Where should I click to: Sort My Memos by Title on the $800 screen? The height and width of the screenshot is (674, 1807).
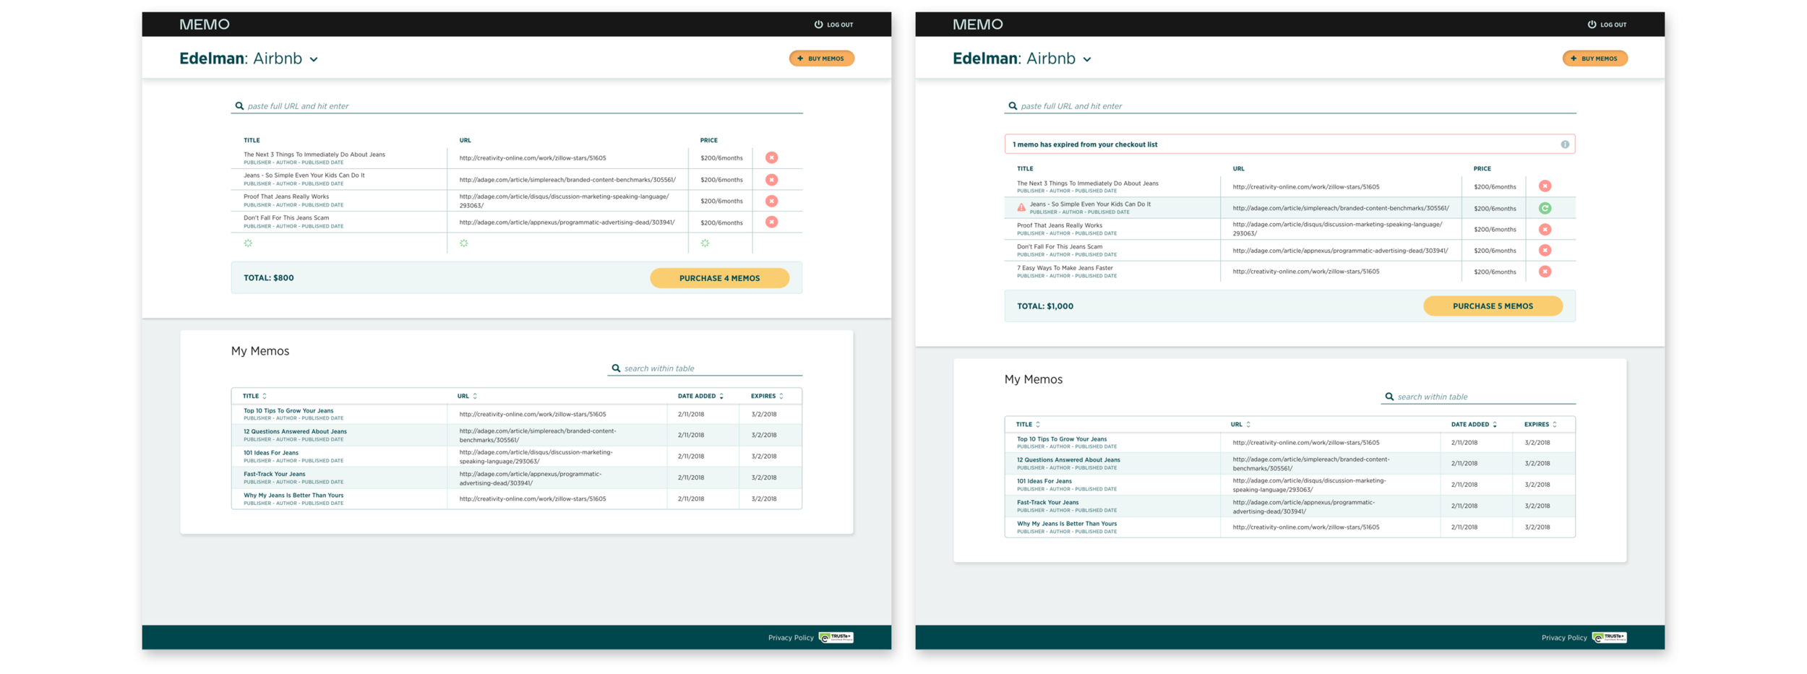[265, 396]
